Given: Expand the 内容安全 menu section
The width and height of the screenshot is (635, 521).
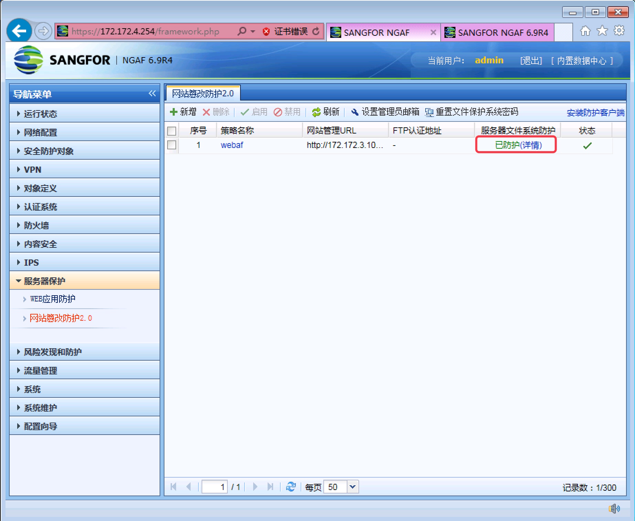Looking at the screenshot, I should tap(85, 244).
